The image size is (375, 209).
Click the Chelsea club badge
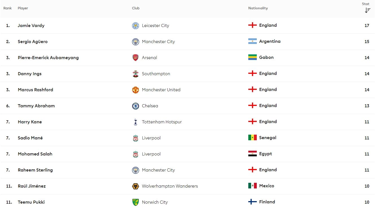[x=135, y=106]
